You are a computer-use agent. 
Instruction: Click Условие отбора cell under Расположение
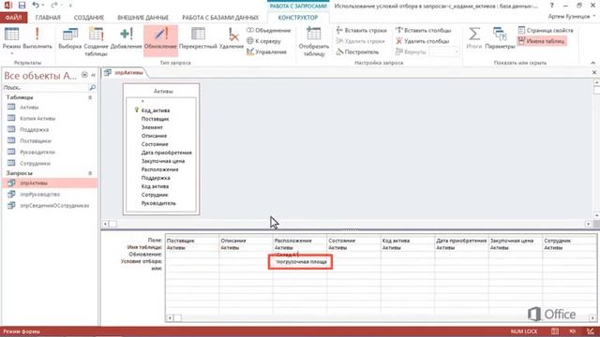[x=300, y=262]
